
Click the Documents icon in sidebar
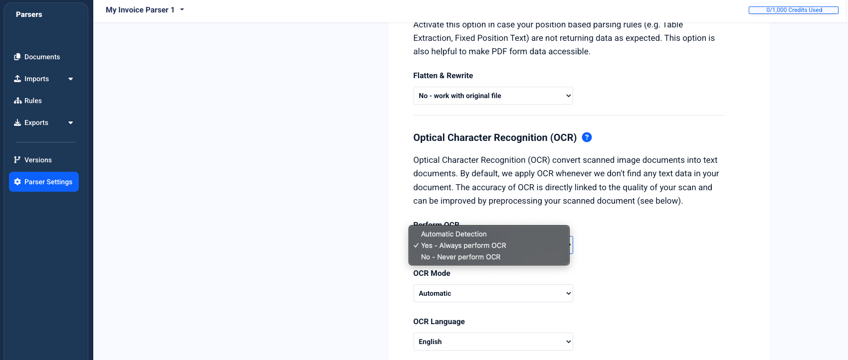click(x=17, y=57)
